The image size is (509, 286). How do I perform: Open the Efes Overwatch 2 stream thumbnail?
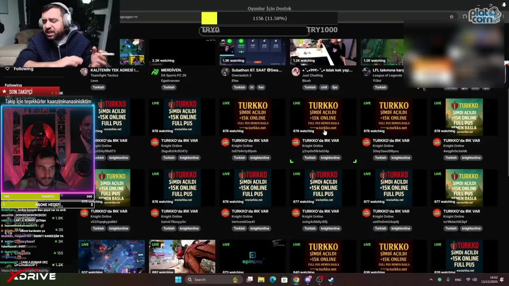253,52
